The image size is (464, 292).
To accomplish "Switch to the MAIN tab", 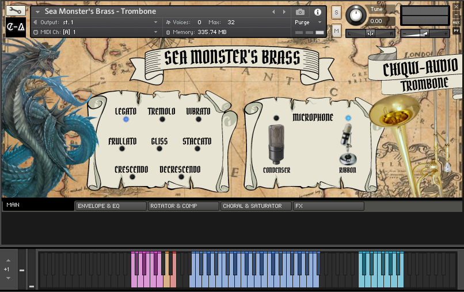I will tap(38, 205).
